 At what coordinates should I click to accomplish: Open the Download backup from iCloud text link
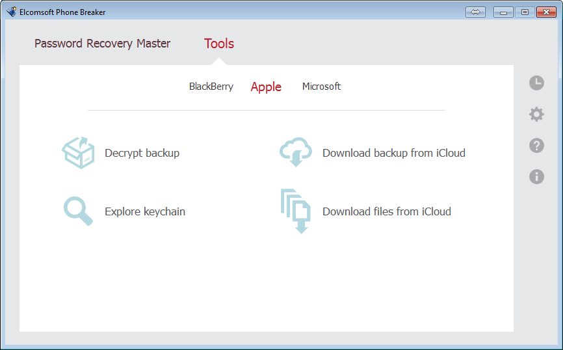[x=394, y=153]
